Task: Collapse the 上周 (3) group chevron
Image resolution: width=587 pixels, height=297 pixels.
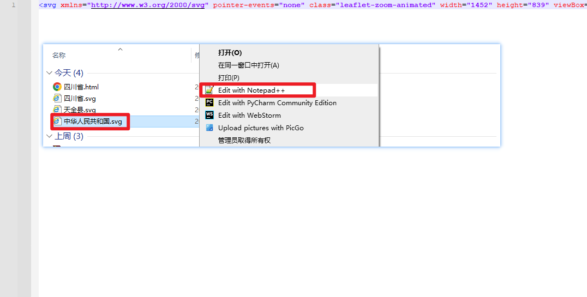Action: (x=49, y=136)
